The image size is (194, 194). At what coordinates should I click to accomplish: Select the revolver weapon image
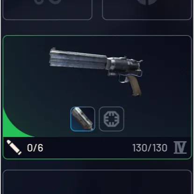click(96, 72)
